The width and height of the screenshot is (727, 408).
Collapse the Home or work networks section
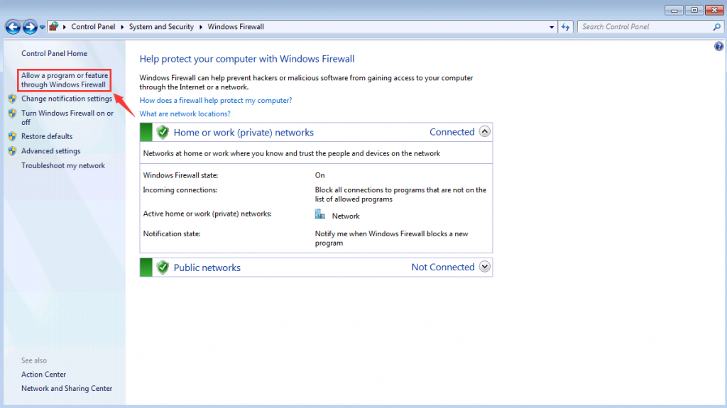[484, 132]
